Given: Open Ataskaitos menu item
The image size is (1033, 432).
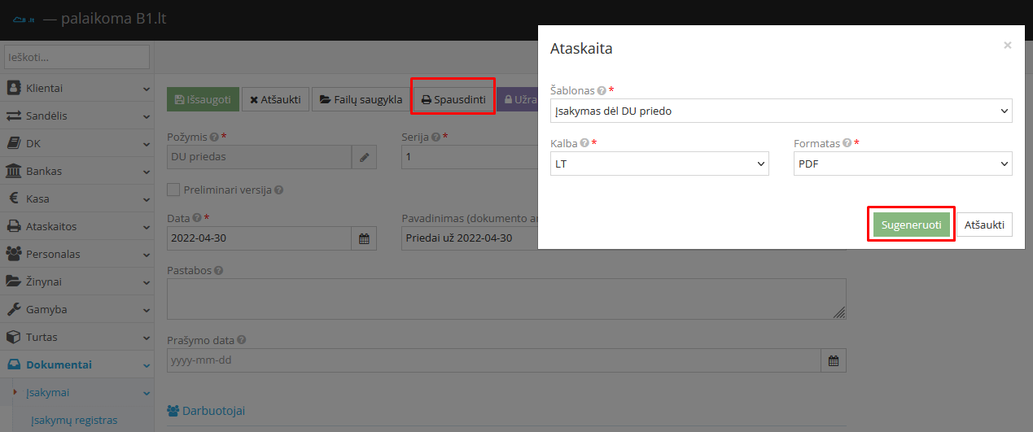Looking at the screenshot, I should (77, 226).
